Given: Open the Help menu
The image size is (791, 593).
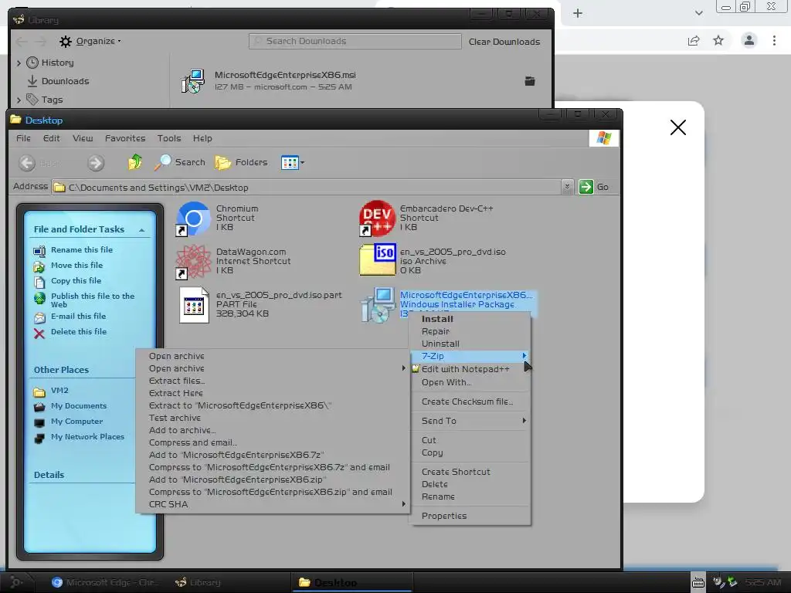Looking at the screenshot, I should click(x=202, y=138).
